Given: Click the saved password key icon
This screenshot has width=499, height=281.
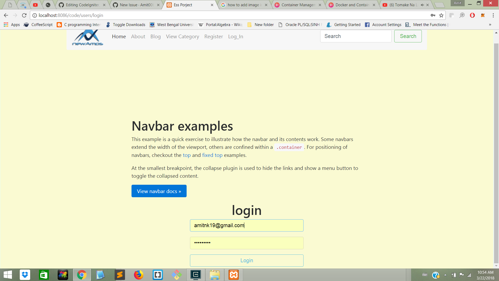Looking at the screenshot, I should click(433, 15).
